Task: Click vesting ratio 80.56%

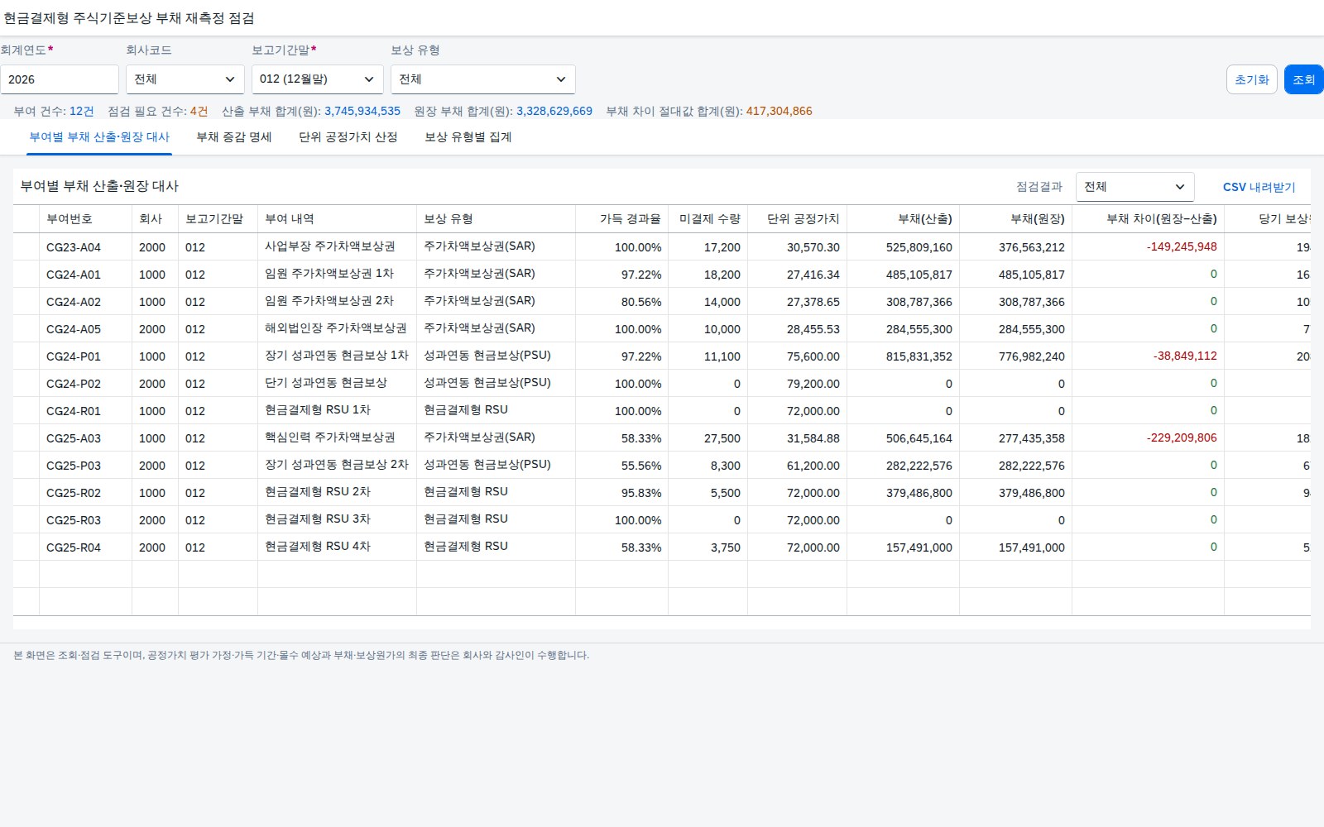Action: pos(641,302)
